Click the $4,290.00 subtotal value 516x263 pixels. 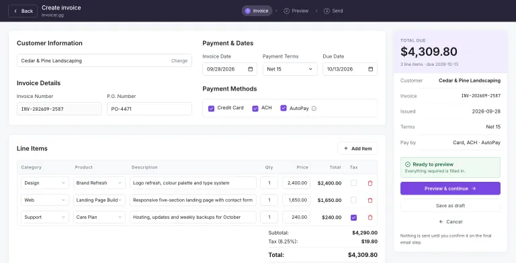coord(365,233)
